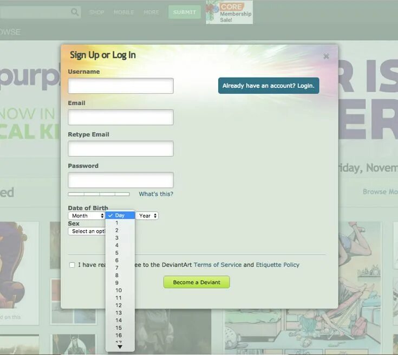This screenshot has width=398, height=355.
Task: Click the down arrow in Day list
Action: (120, 347)
